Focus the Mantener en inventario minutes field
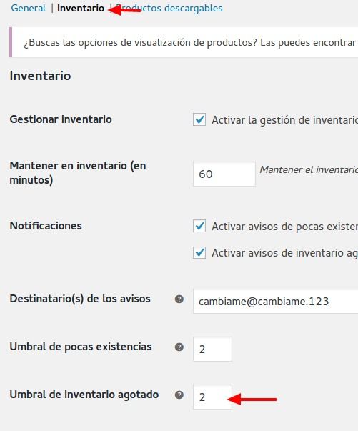 224,174
